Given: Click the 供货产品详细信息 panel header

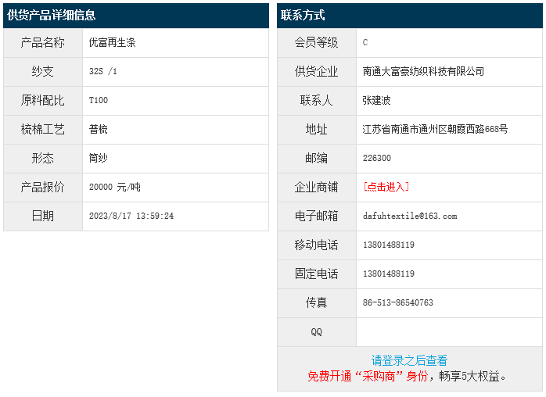Looking at the screenshot, I should point(52,15).
